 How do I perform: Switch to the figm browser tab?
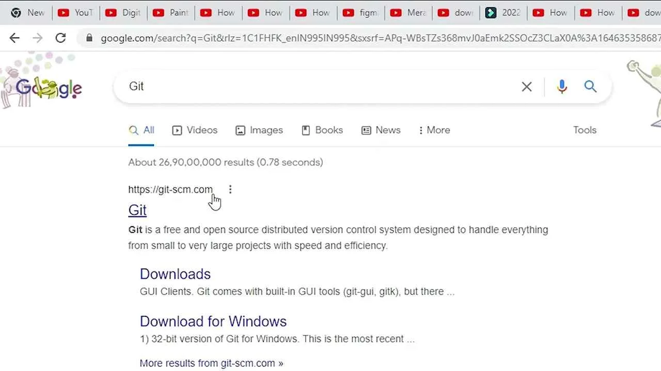pos(360,12)
